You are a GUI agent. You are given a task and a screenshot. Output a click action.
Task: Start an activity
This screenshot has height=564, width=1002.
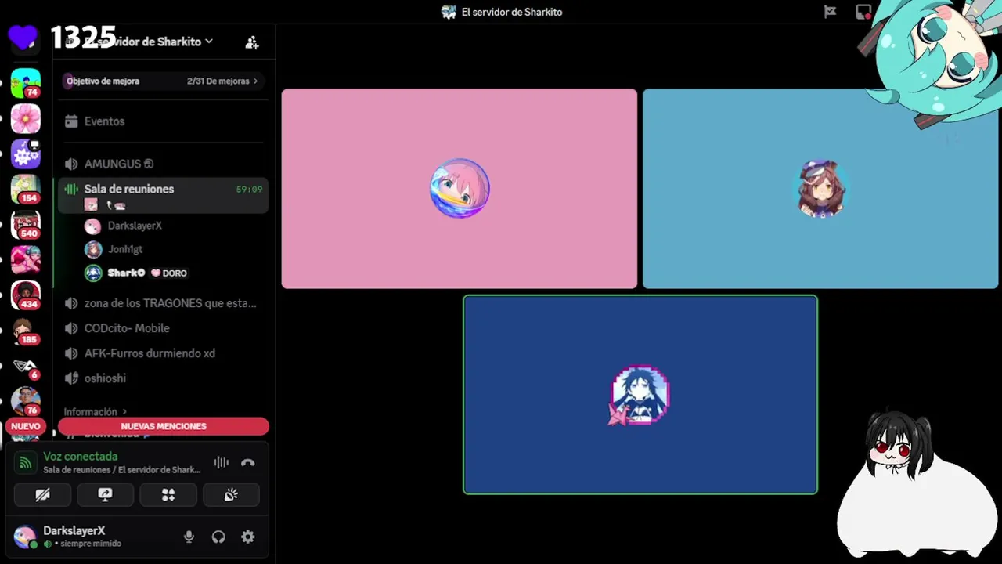point(168,495)
